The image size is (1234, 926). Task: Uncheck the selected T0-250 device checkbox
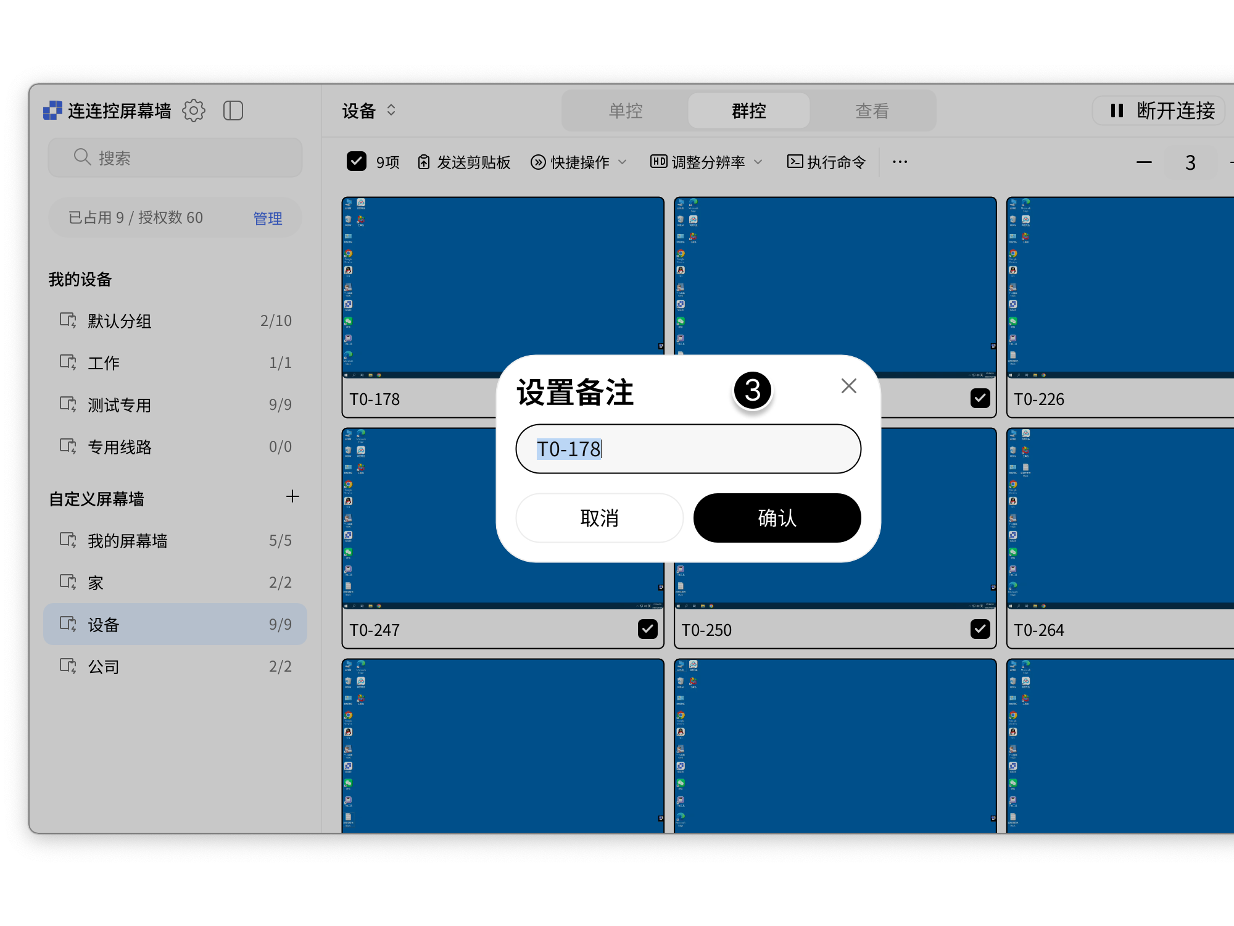[x=980, y=629]
